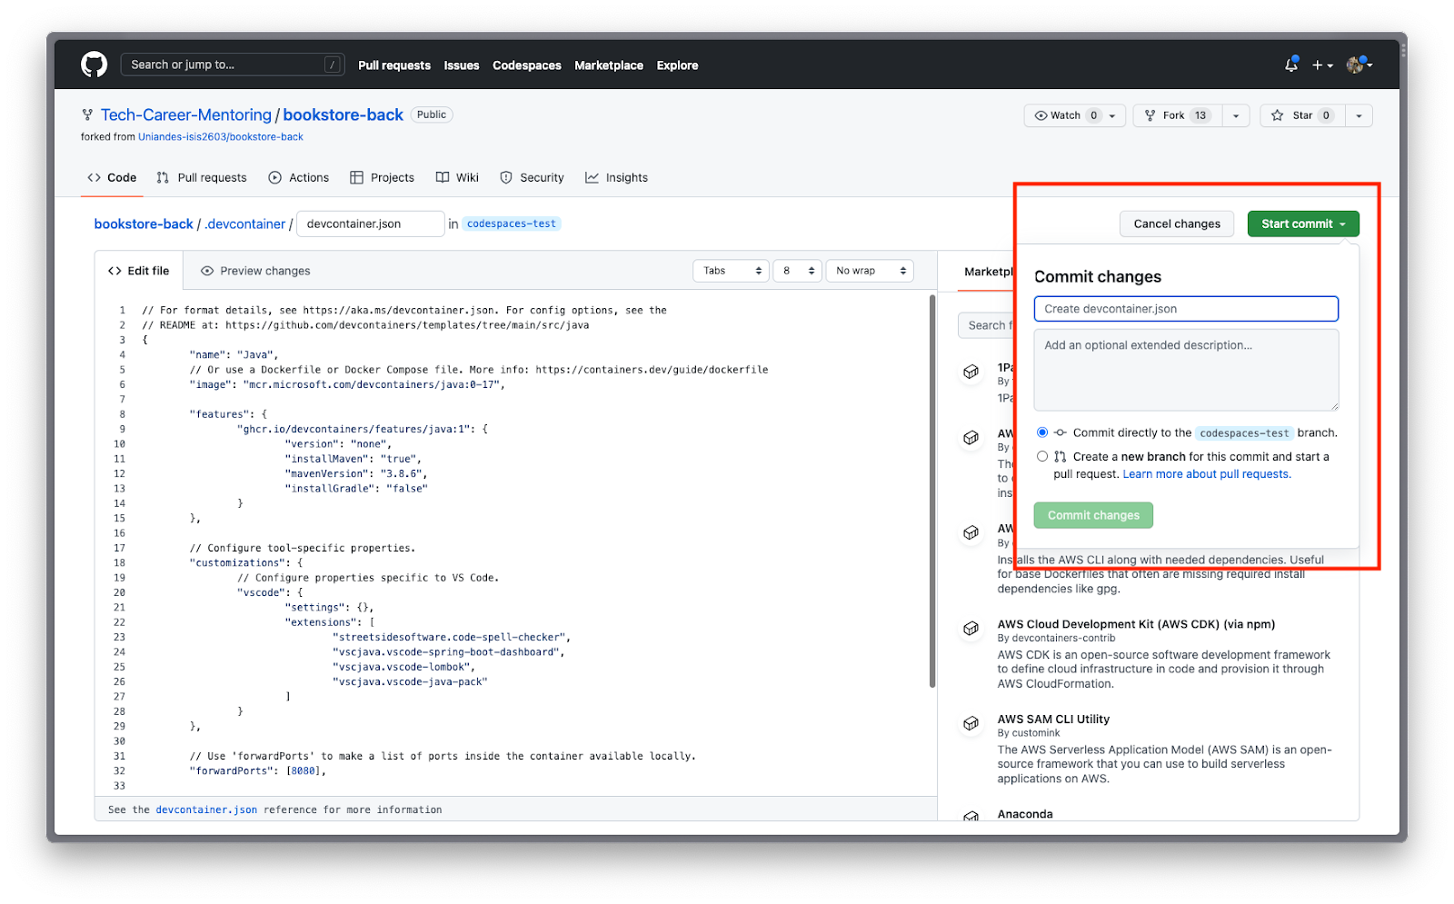The width and height of the screenshot is (1454, 904).
Task: Click the editor vertical scrollbar
Action: click(932, 491)
